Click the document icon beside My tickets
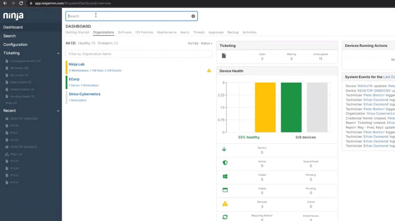The height and width of the screenshot is (221, 395). [7, 75]
